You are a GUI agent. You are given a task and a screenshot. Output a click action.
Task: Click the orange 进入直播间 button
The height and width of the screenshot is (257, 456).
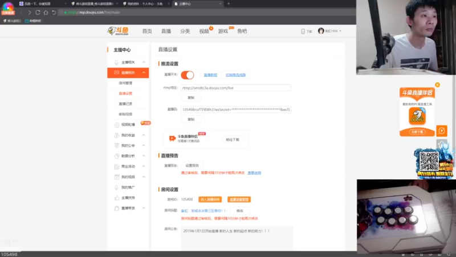coord(210,199)
